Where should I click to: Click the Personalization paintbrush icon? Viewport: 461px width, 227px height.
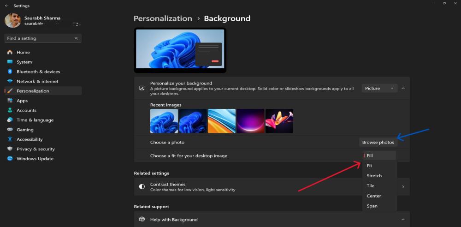click(x=10, y=91)
